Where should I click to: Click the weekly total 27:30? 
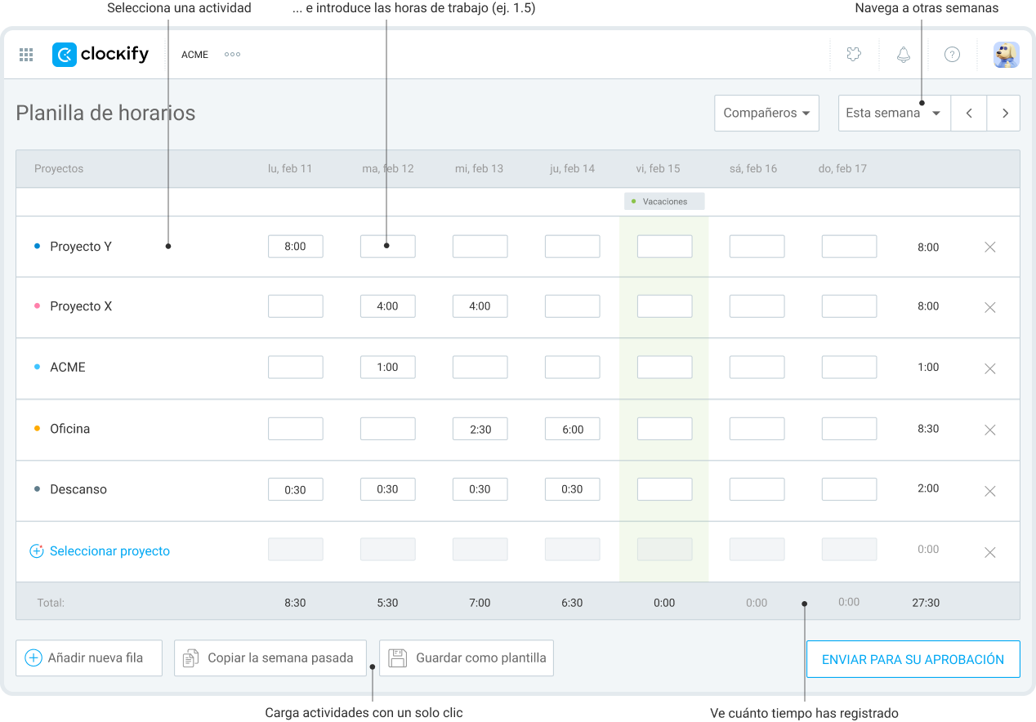click(926, 603)
